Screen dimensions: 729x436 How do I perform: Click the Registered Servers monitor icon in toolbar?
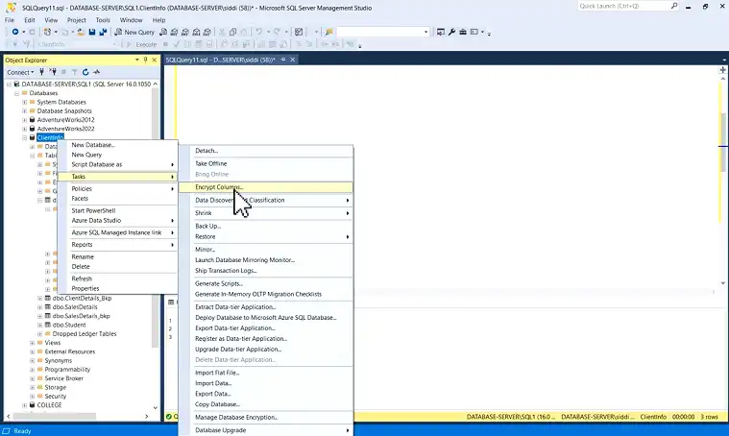[x=440, y=32]
